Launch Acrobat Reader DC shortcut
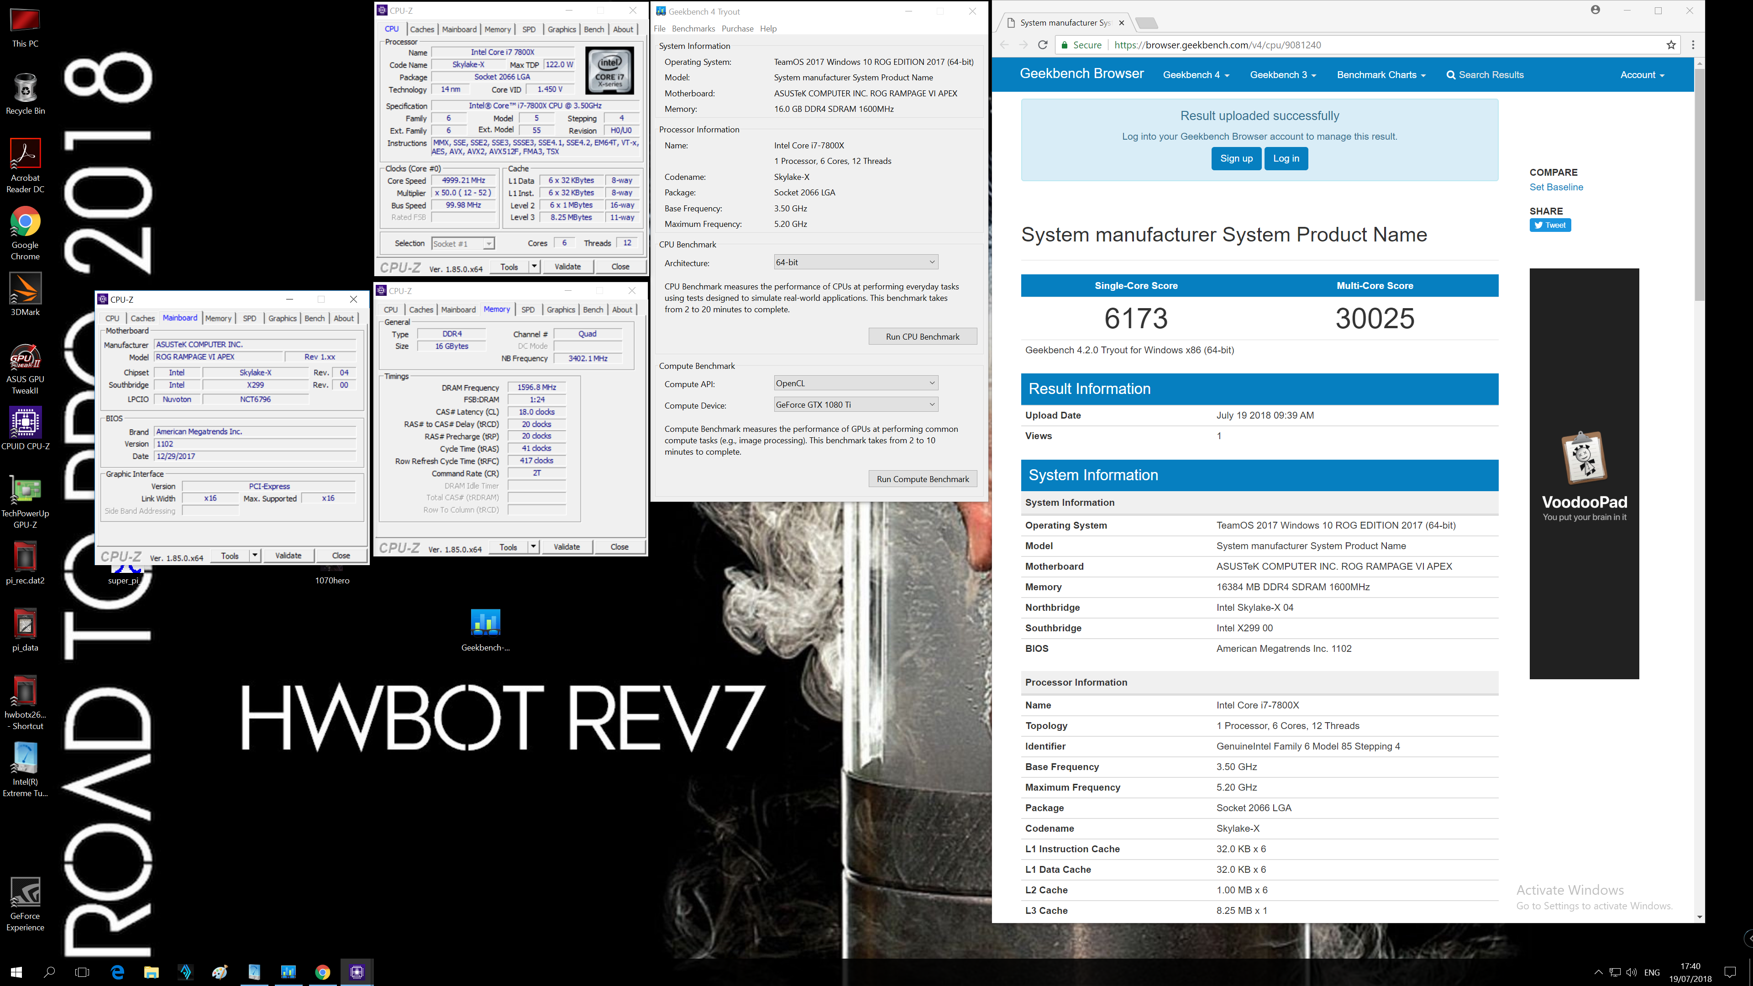 pos(25,165)
